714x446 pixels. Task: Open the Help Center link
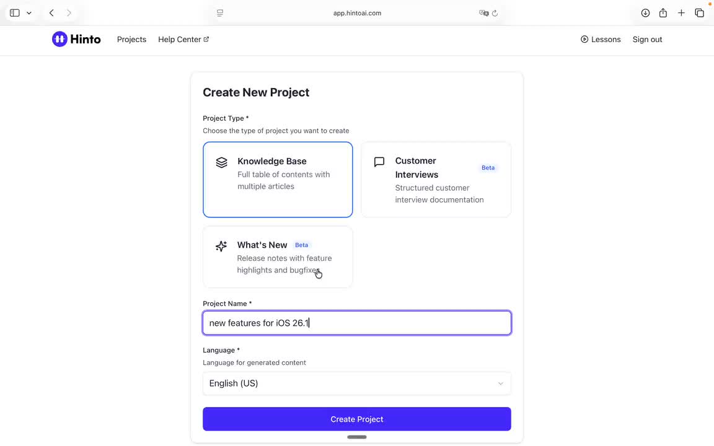point(183,39)
